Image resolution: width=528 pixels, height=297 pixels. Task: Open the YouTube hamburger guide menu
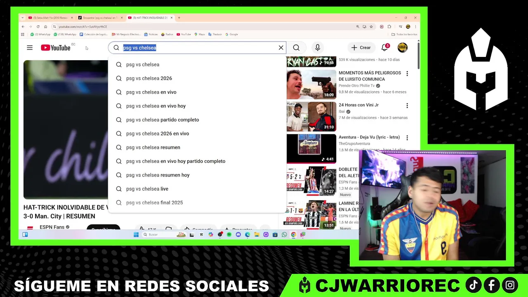(x=30, y=48)
